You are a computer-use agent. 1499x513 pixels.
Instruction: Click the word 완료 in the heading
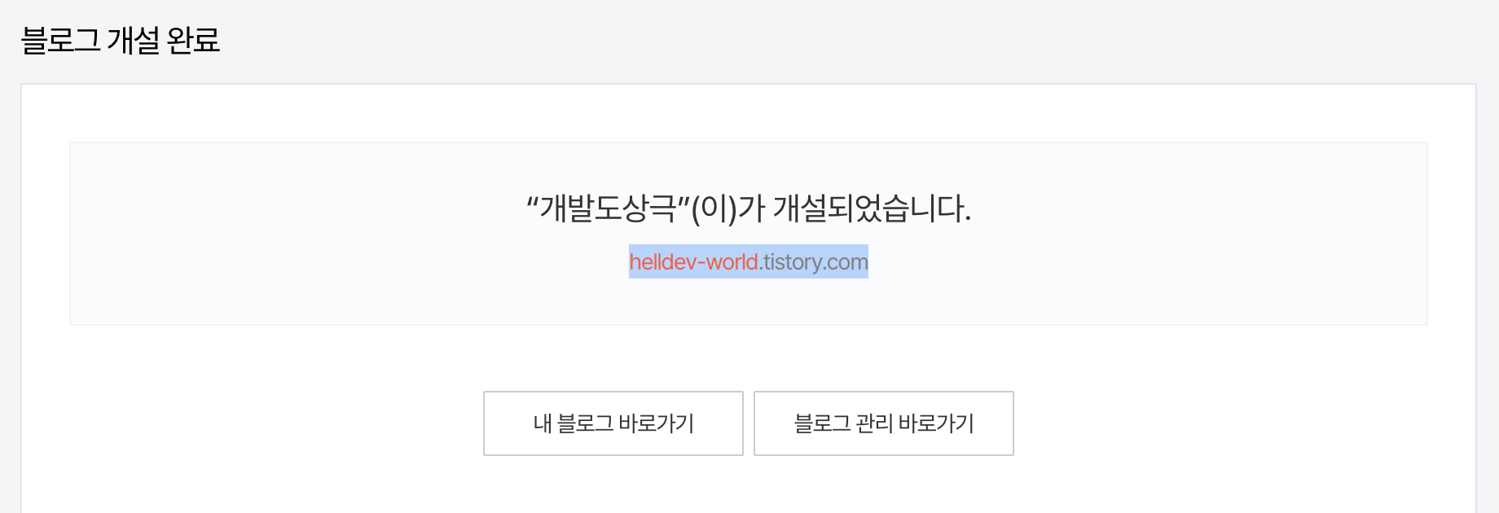193,40
